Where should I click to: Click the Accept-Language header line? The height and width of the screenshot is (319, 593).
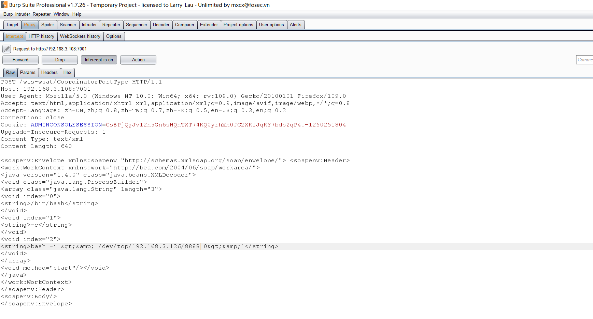coord(143,110)
